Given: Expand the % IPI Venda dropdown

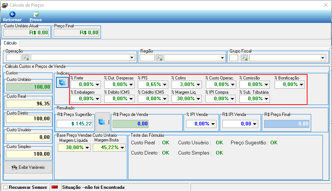Looking at the screenshot, I should click(x=213, y=124).
